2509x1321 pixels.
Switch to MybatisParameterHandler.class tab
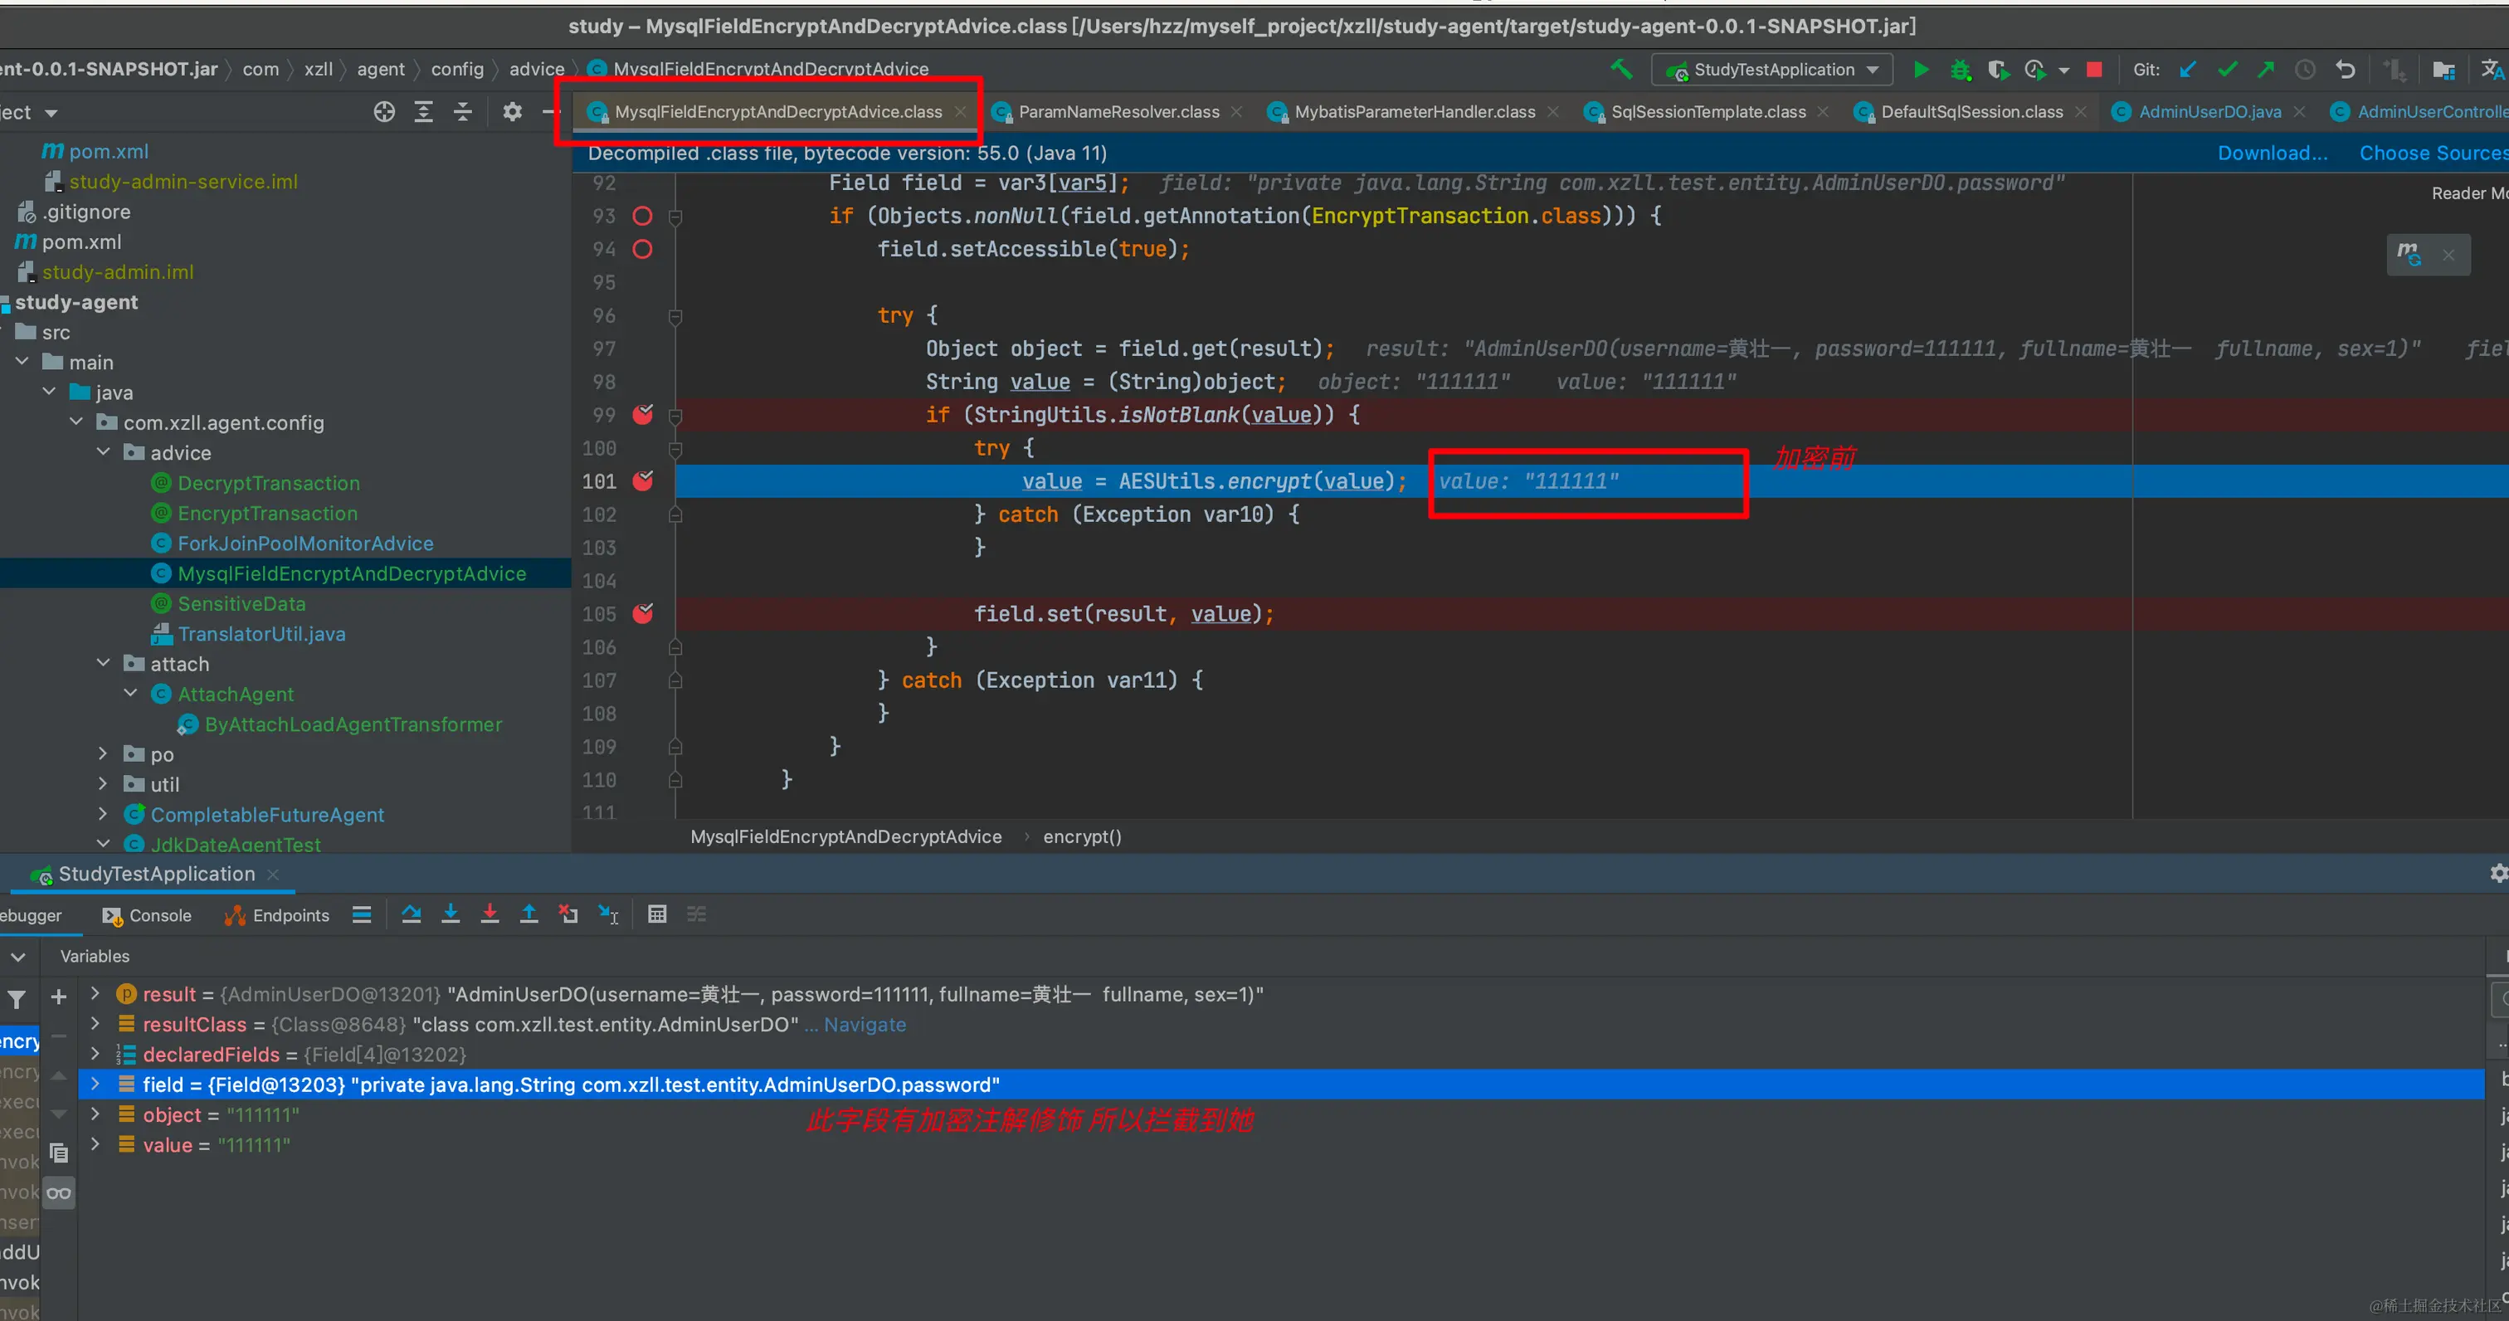coord(1415,112)
